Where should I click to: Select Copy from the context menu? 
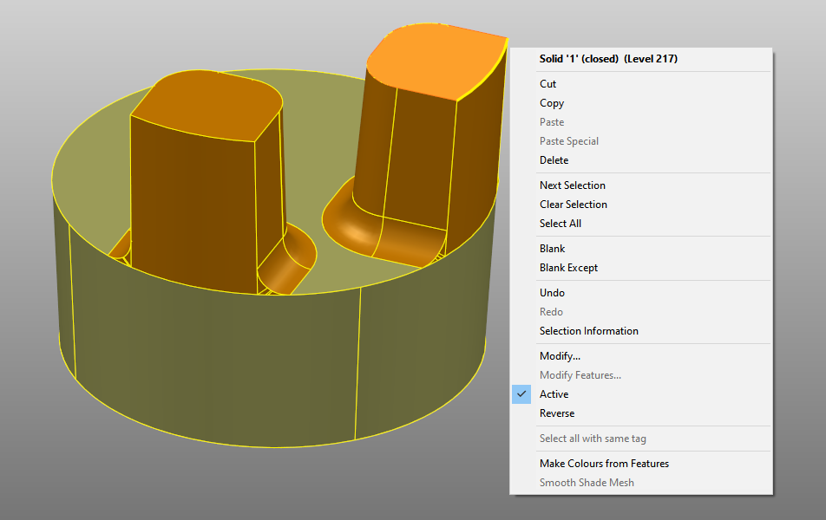[x=551, y=102]
